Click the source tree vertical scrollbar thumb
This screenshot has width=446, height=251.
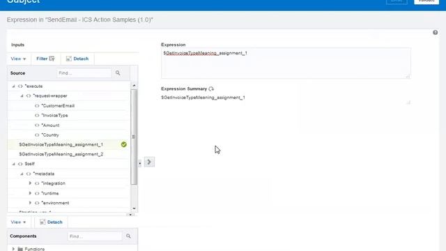tap(134, 137)
